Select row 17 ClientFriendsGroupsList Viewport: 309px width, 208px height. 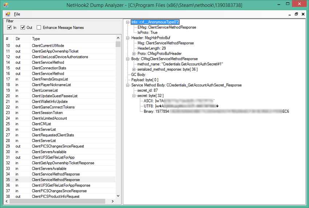[x=60, y=79]
